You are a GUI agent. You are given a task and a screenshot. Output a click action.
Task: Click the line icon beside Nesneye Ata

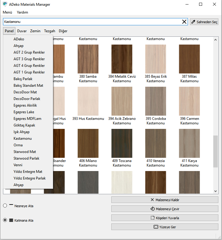(x=11, y=205)
